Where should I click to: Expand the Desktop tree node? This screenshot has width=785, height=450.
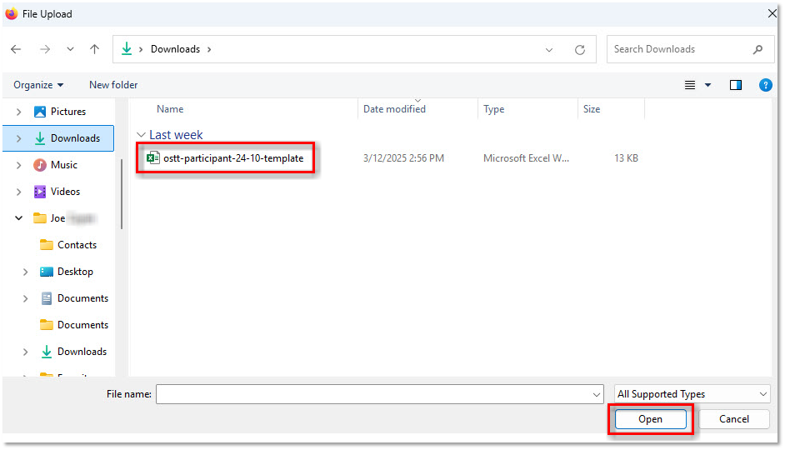[26, 272]
